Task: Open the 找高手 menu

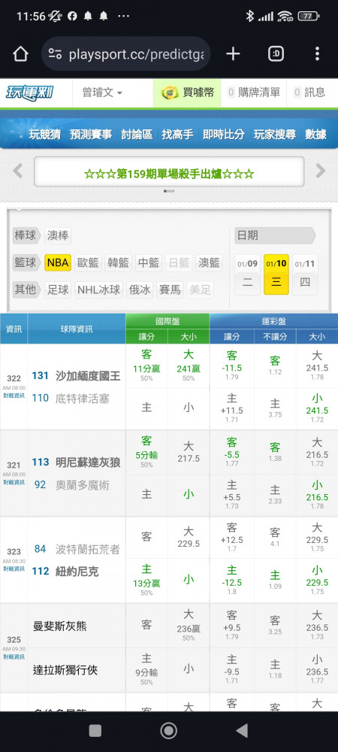Action: (177, 135)
